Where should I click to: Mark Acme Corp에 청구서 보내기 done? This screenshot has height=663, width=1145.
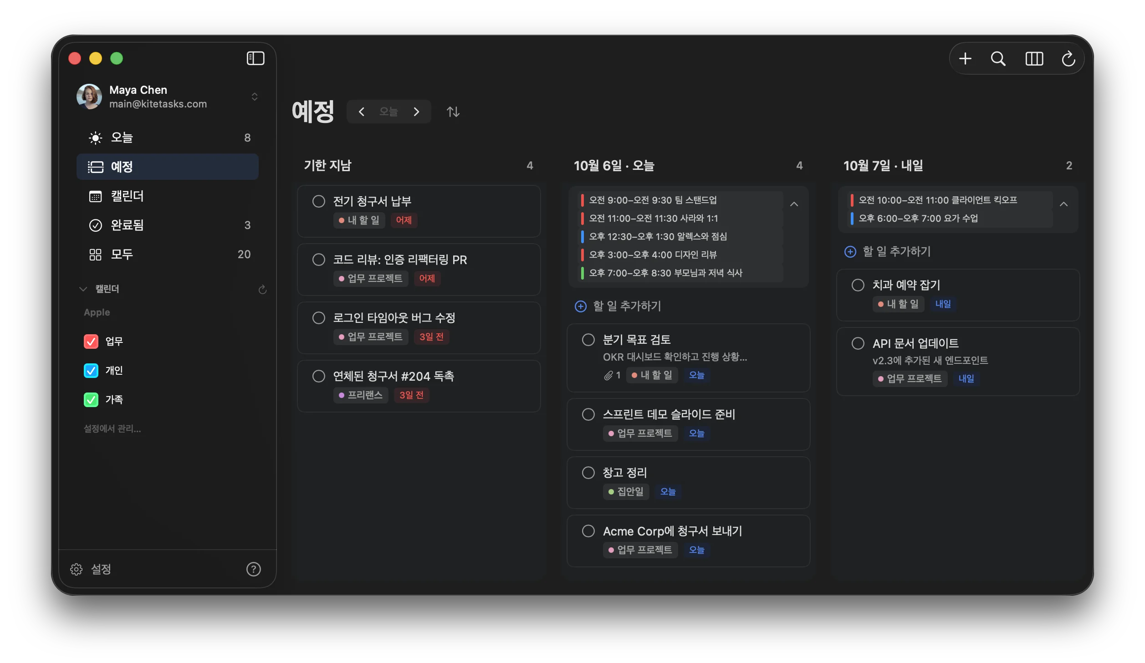pos(588,531)
